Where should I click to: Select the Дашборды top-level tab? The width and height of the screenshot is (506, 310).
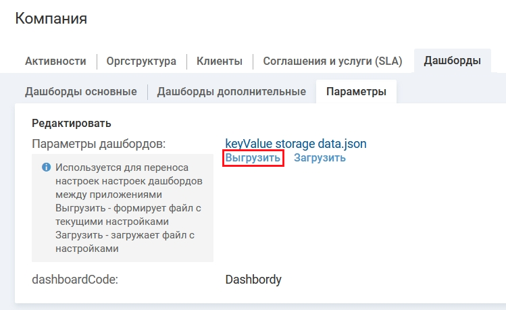point(453,61)
